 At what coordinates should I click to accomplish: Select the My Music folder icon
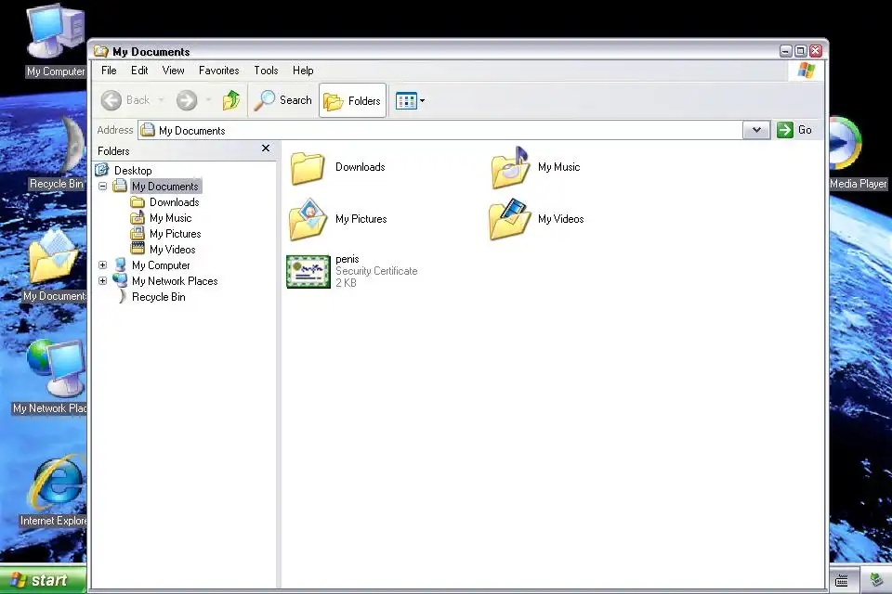pos(510,168)
